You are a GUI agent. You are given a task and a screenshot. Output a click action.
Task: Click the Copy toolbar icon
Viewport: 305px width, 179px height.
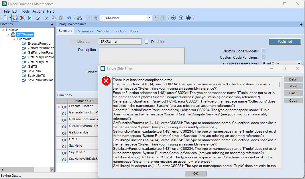click(54, 18)
